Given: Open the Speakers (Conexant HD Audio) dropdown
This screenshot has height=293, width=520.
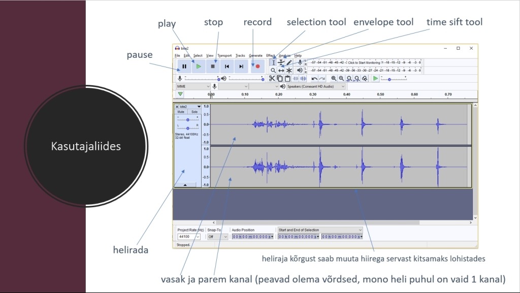Looking at the screenshot, I should point(316,86).
